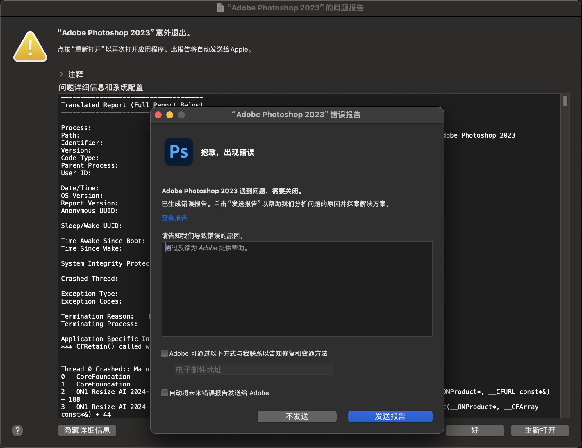Click the crash report vertical scrollbar thumb
Image resolution: width=582 pixels, height=448 pixels.
(x=565, y=101)
